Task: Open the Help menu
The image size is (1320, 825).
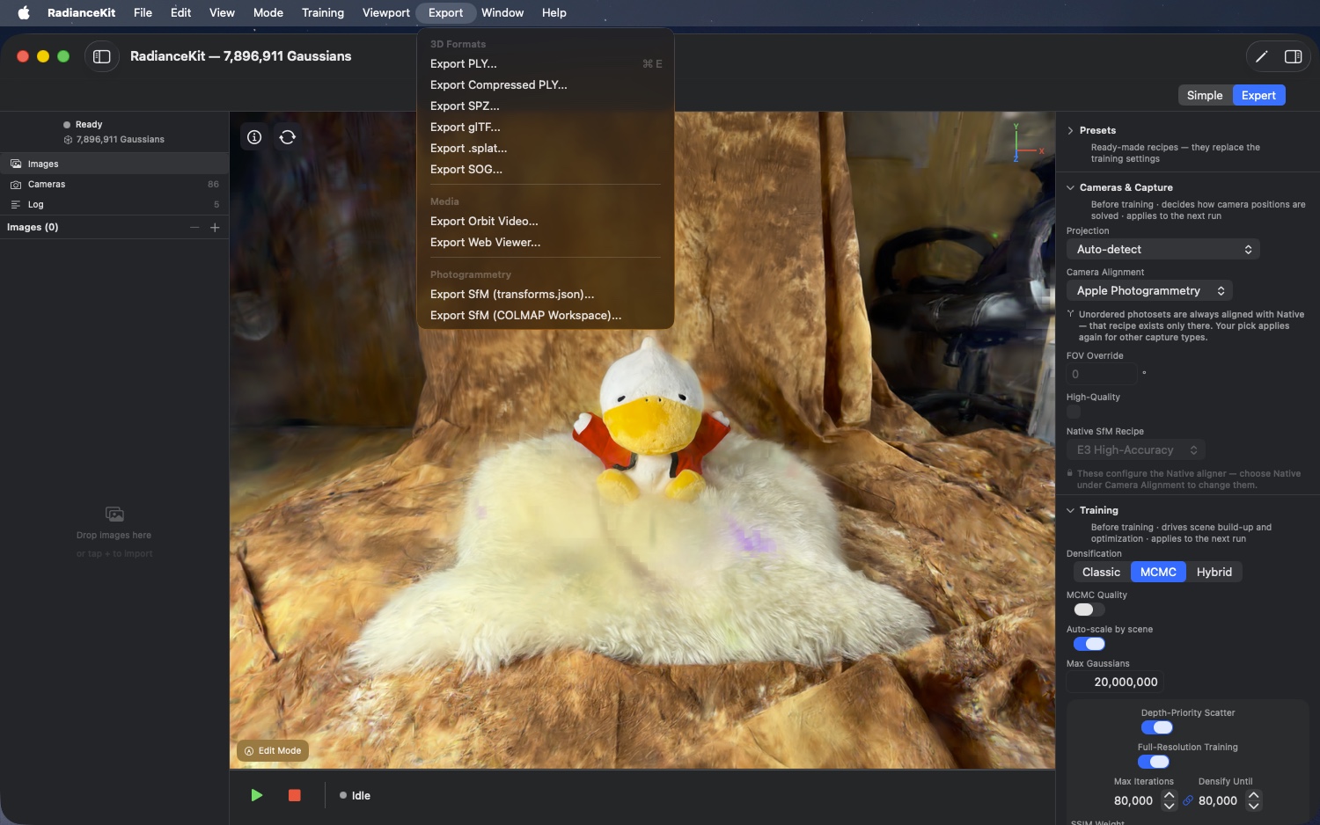Action: pyautogui.click(x=554, y=12)
